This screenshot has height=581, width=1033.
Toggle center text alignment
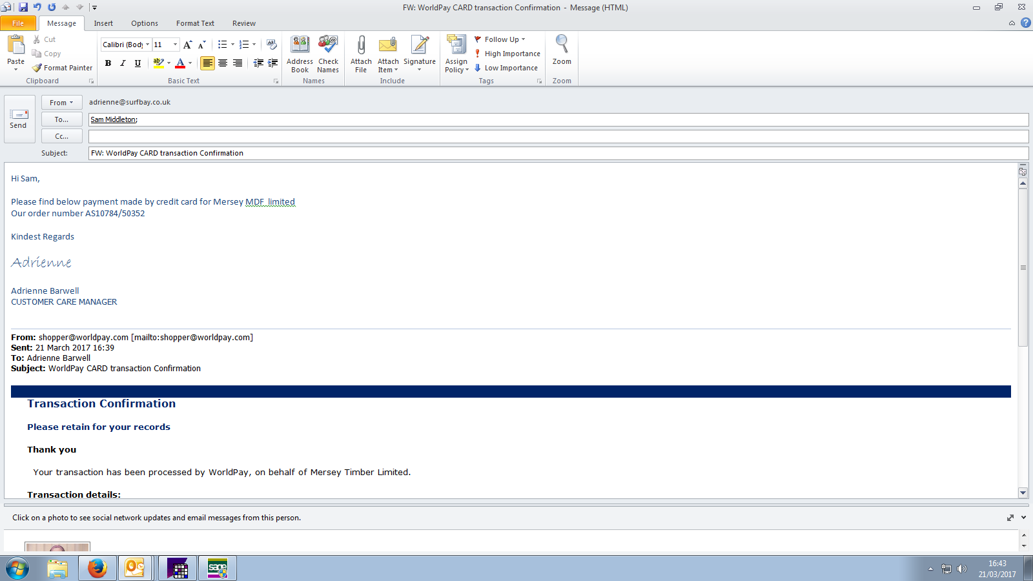(223, 63)
